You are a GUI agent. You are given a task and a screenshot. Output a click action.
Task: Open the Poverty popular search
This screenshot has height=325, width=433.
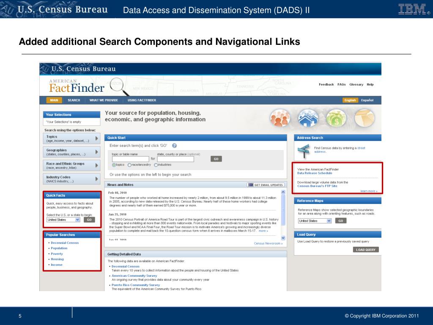click(x=57, y=254)
